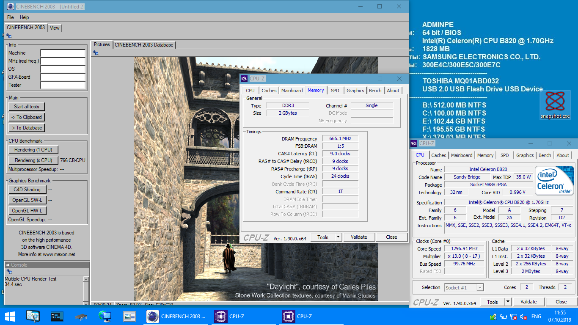
Task: Open About tab in the CPU CPU-Z window
Action: coord(563,155)
